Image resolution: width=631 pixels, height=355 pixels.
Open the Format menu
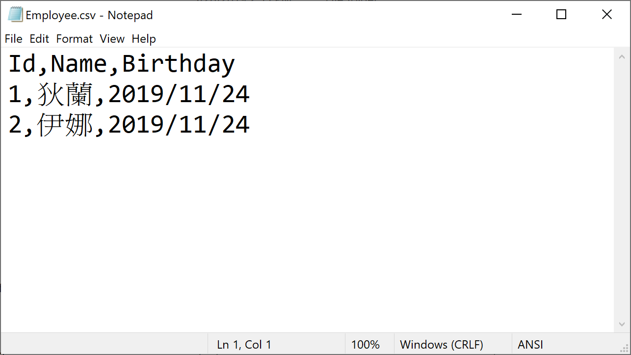tap(74, 39)
